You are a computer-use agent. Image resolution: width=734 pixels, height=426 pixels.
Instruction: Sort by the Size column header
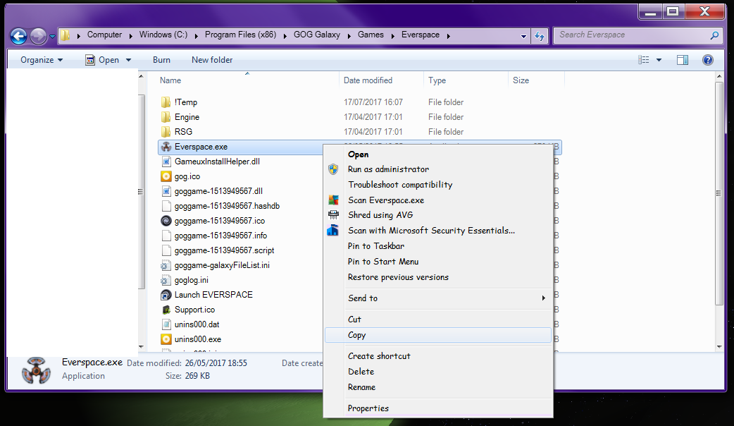[x=521, y=80]
